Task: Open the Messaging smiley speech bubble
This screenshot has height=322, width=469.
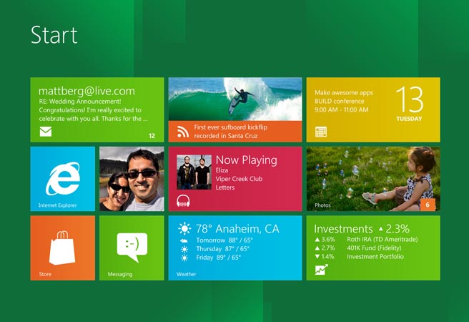Action: (132, 247)
